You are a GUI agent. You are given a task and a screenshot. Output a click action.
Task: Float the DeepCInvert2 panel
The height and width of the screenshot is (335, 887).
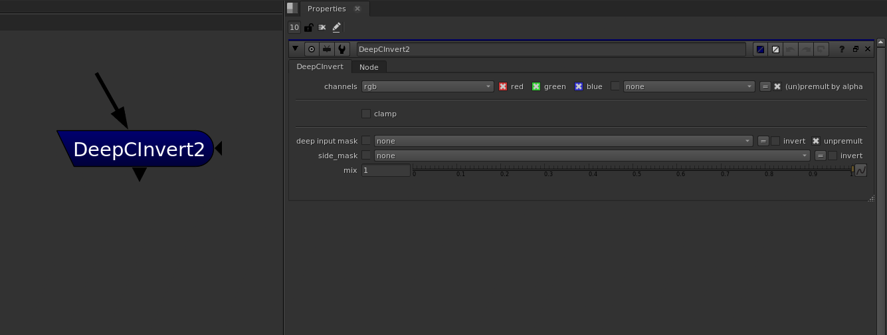[x=855, y=49]
